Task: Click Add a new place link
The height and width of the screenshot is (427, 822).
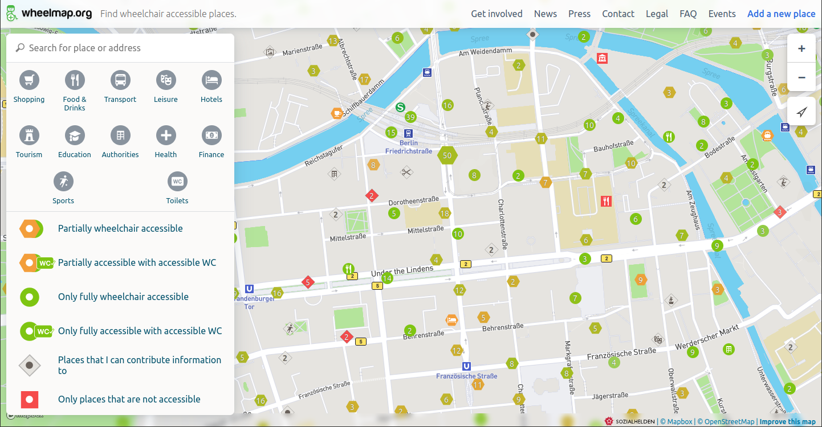Action: 781,14
